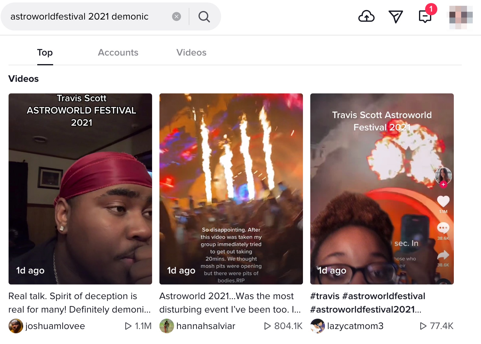Click '1d ago' on joshuamlovee video
The width and height of the screenshot is (481, 344).
point(30,270)
